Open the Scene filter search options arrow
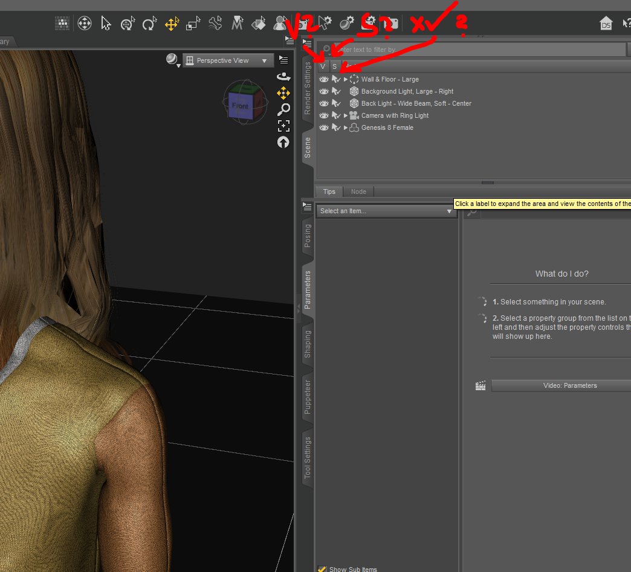Viewport: 631px width, 572px height. (x=327, y=50)
